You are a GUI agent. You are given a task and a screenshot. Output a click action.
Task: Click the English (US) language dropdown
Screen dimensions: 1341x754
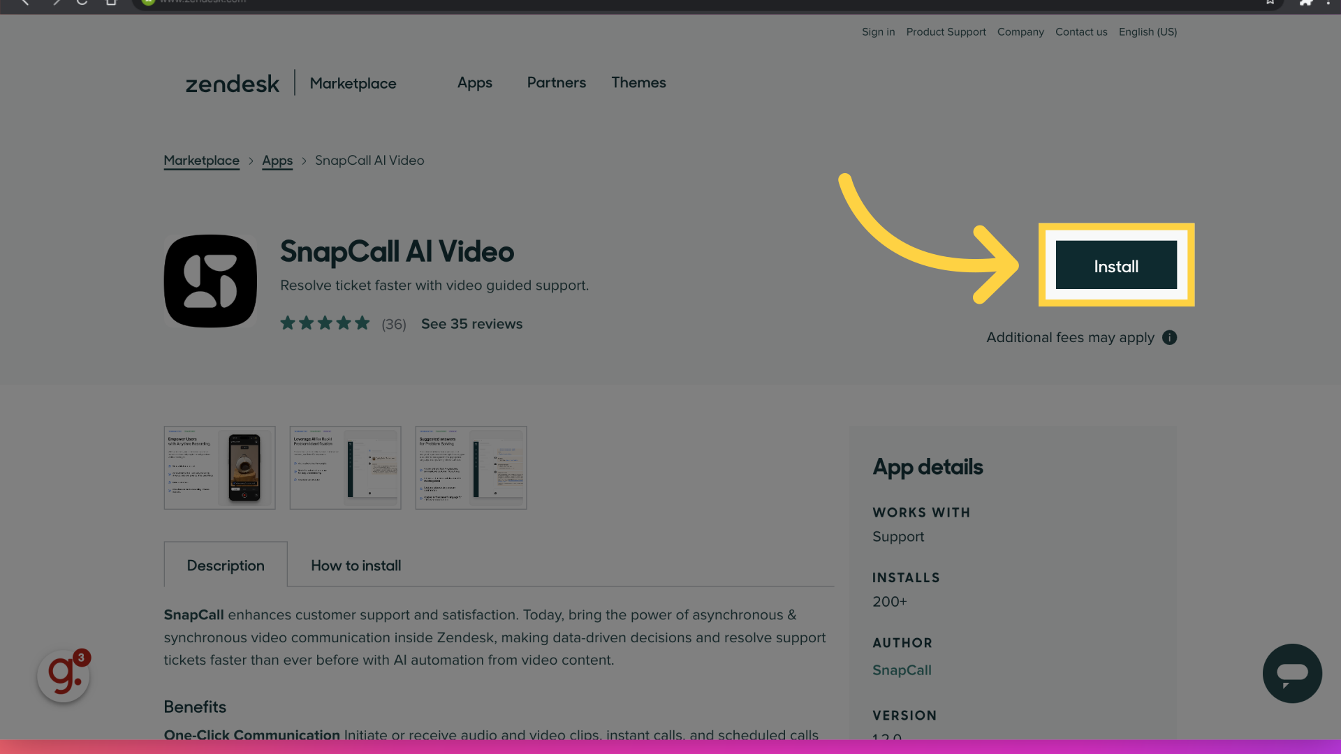[x=1148, y=31]
